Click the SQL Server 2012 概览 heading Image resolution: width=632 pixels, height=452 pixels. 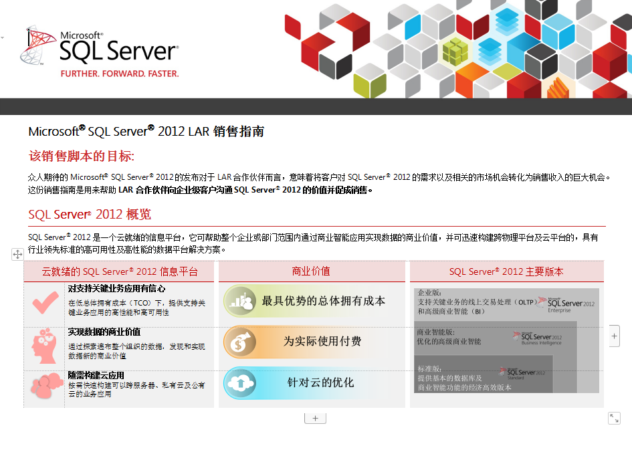click(x=90, y=215)
